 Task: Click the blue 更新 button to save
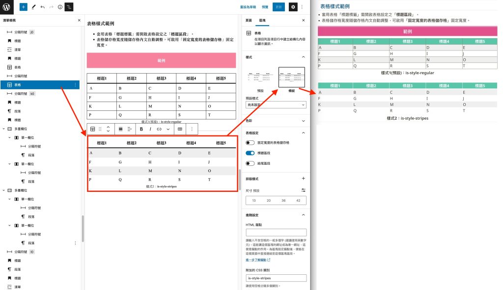(279, 7)
